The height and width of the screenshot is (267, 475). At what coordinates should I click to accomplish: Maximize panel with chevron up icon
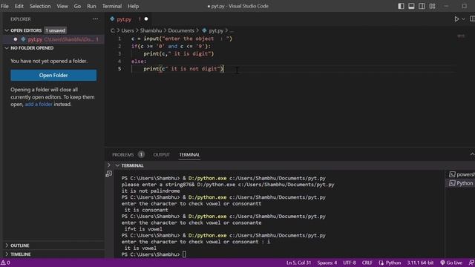tap(472, 154)
